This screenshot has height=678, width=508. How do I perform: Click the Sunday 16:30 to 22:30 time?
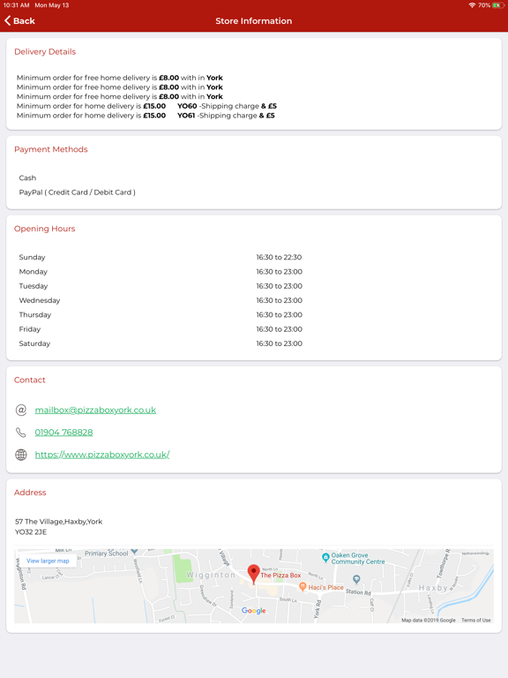pyautogui.click(x=279, y=257)
